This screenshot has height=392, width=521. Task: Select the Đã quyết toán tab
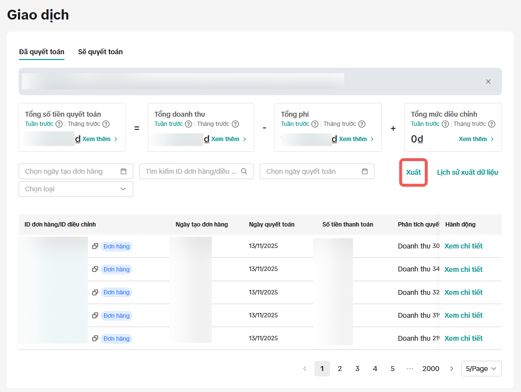coord(42,52)
